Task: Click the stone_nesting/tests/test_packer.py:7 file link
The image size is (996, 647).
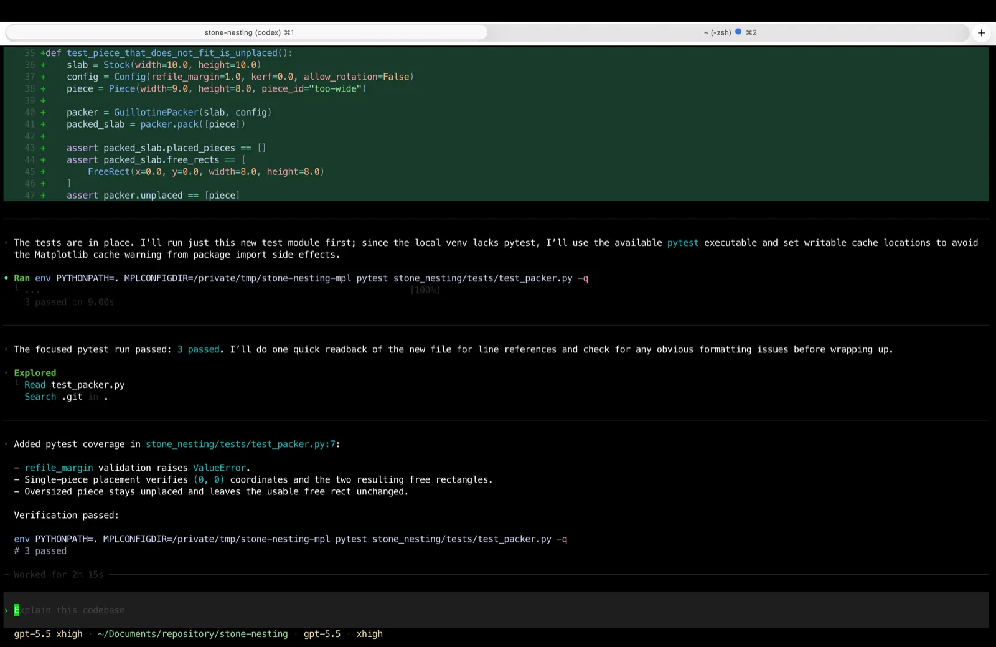Action: click(240, 444)
